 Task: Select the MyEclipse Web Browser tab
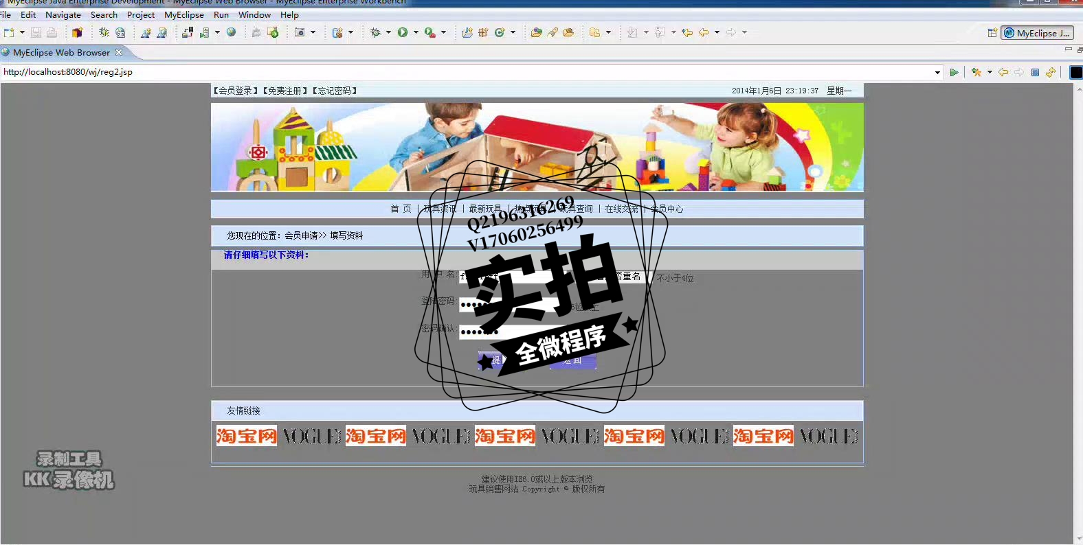click(x=61, y=52)
